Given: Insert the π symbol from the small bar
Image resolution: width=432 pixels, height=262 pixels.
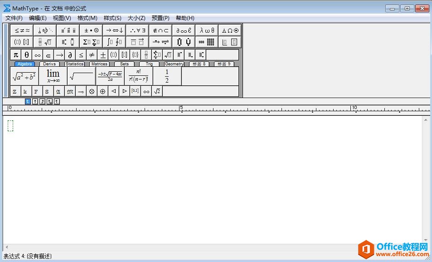Looking at the screenshot, I should tap(16, 54).
